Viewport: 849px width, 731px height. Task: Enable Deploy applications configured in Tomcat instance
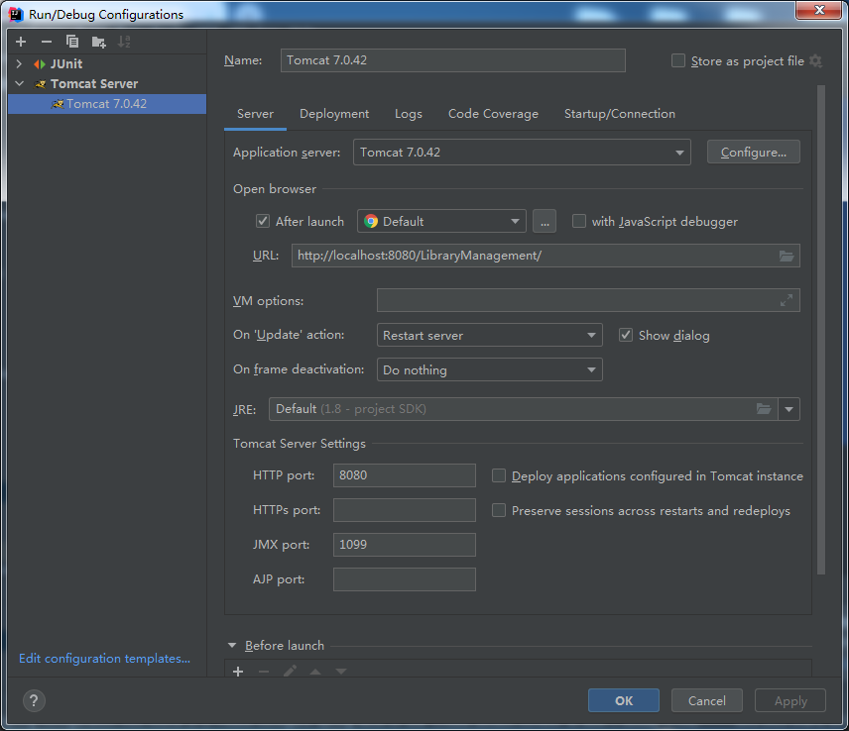point(499,475)
